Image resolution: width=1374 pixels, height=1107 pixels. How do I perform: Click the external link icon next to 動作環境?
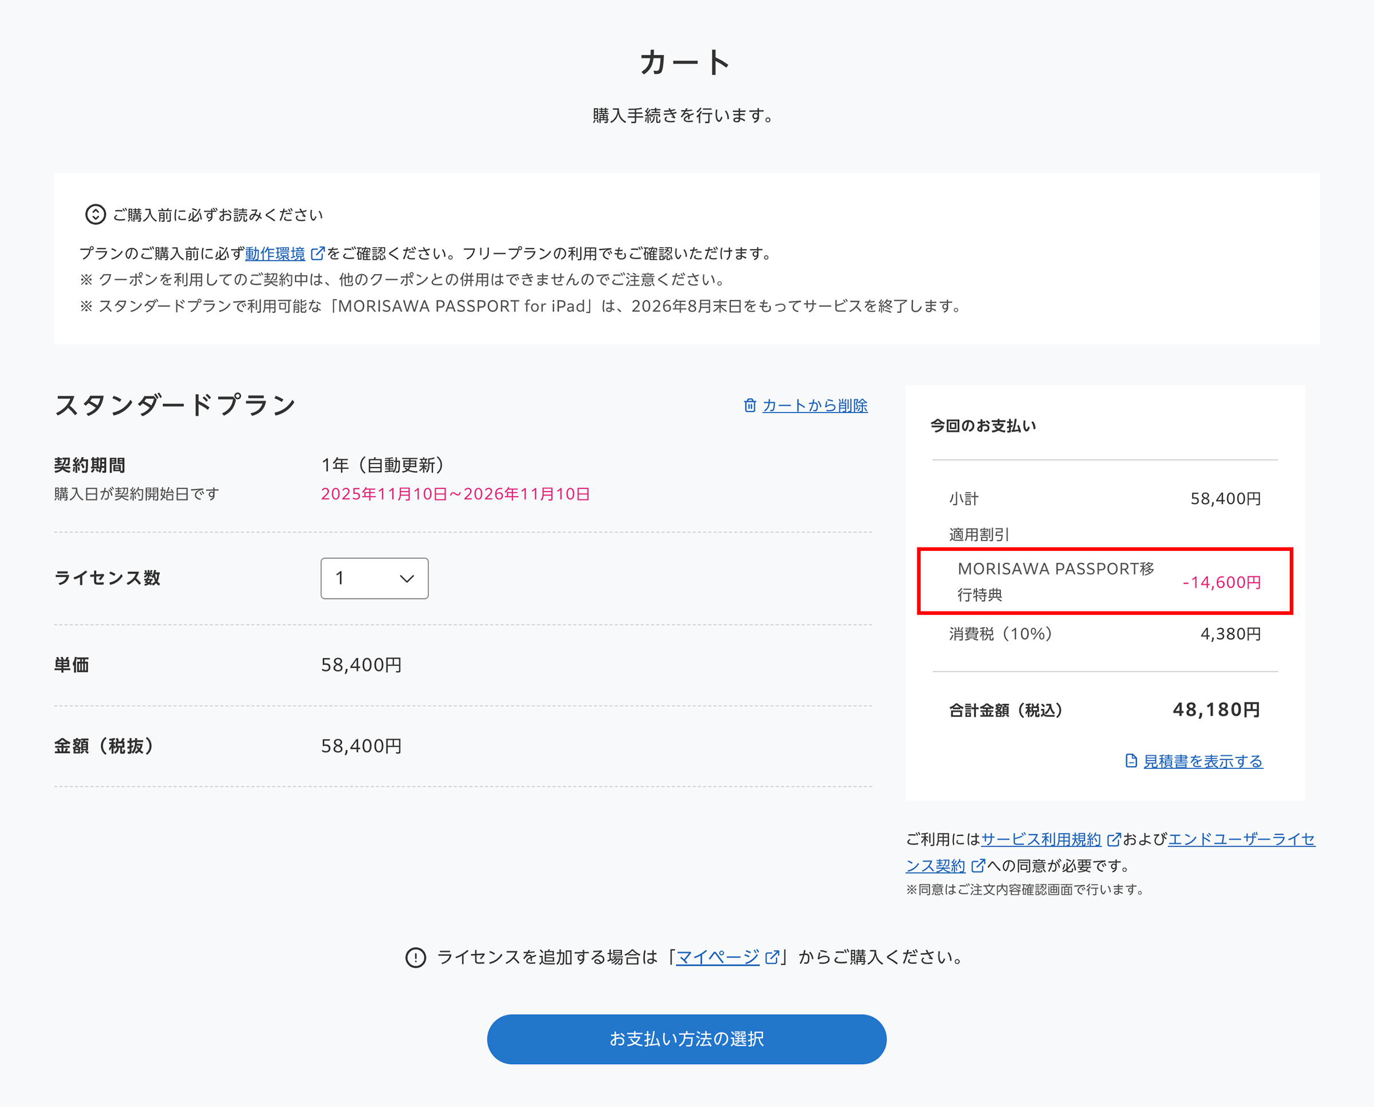coord(318,252)
